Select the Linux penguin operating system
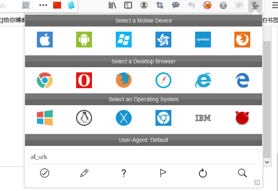The image size is (278, 191). tap(84, 118)
